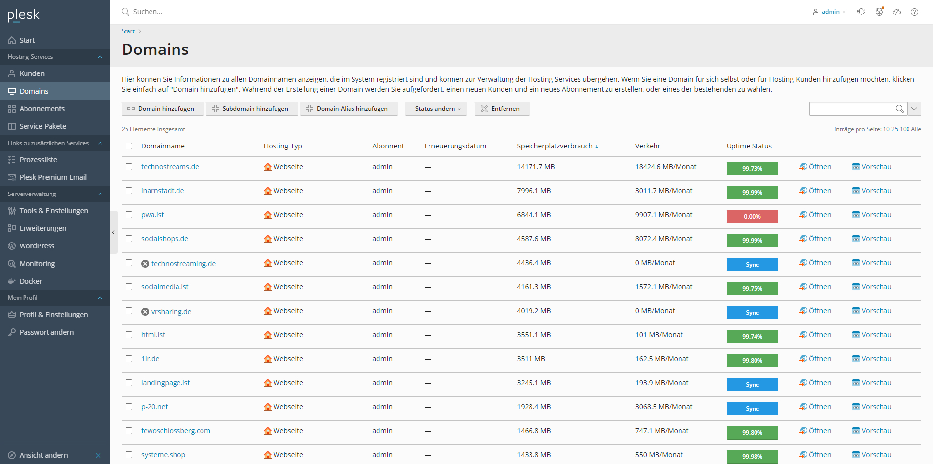Click the Domain hinzufügen button

162,109
